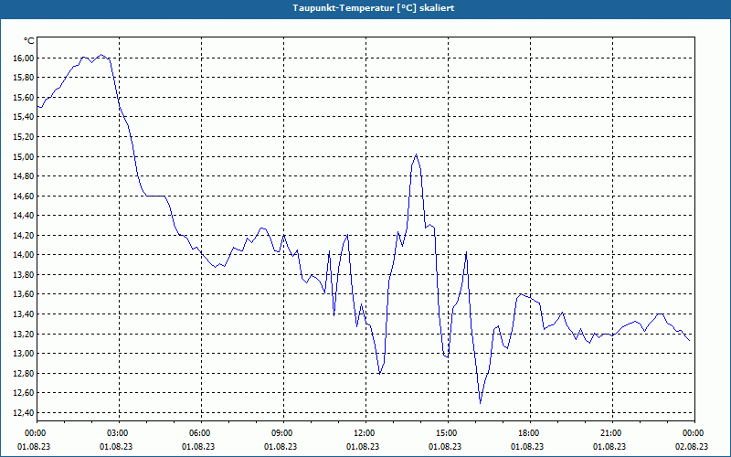Select the y-axis value '15,60'
731x457 pixels.
[x=26, y=98]
